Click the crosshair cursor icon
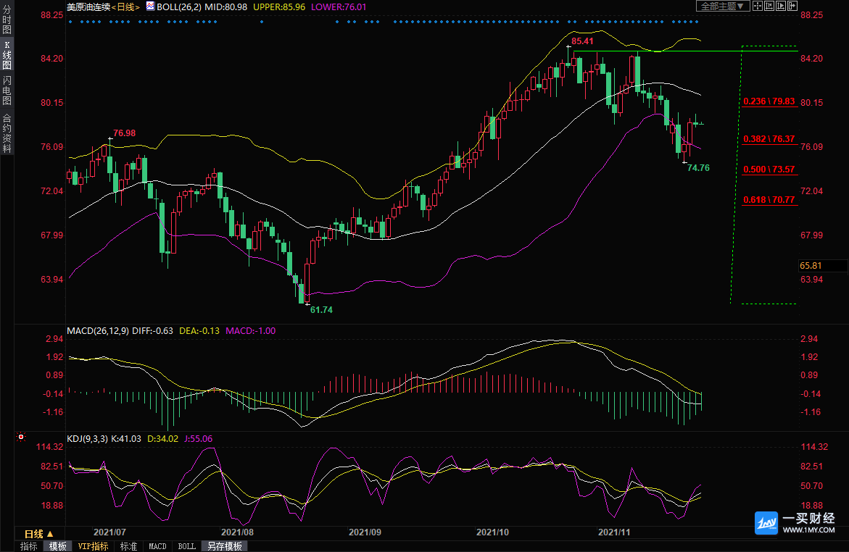 tap(758, 6)
